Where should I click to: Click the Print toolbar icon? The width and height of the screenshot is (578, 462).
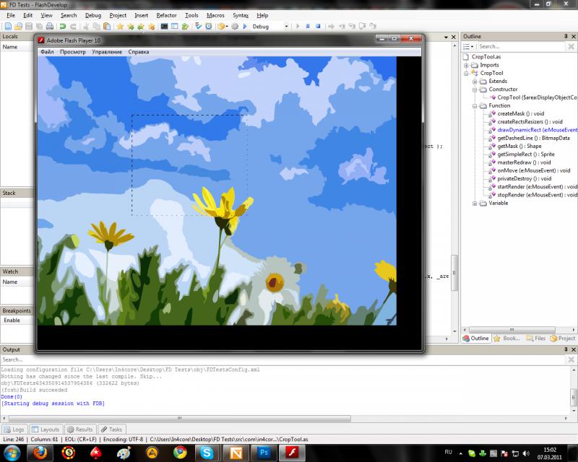(x=50, y=26)
